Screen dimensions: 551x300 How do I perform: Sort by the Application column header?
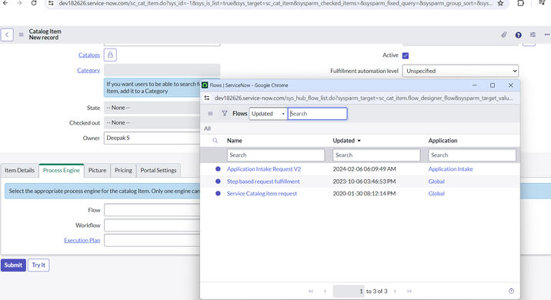pyautogui.click(x=442, y=141)
